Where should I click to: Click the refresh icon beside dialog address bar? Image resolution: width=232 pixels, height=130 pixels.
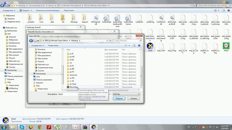110,40
